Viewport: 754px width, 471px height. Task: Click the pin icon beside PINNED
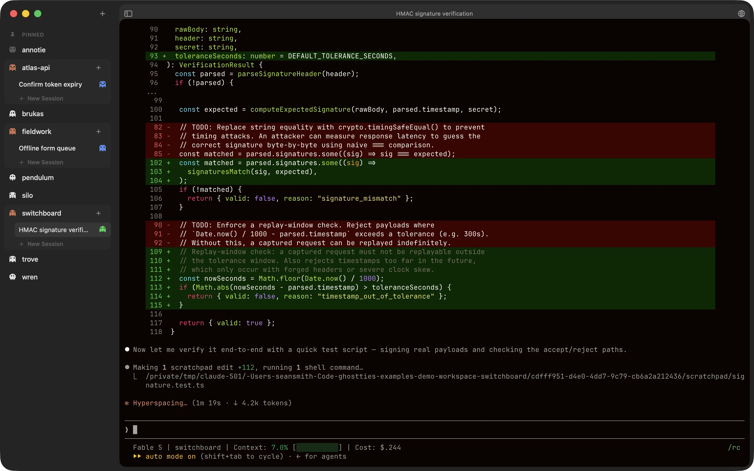13,35
